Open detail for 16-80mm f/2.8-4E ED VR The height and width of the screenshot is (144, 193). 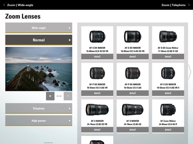(97, 57)
